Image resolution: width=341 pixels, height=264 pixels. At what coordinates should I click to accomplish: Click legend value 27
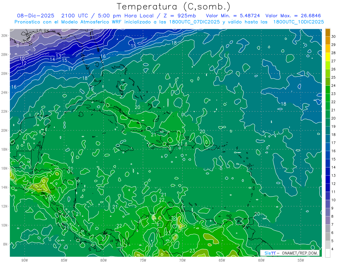point(333,61)
